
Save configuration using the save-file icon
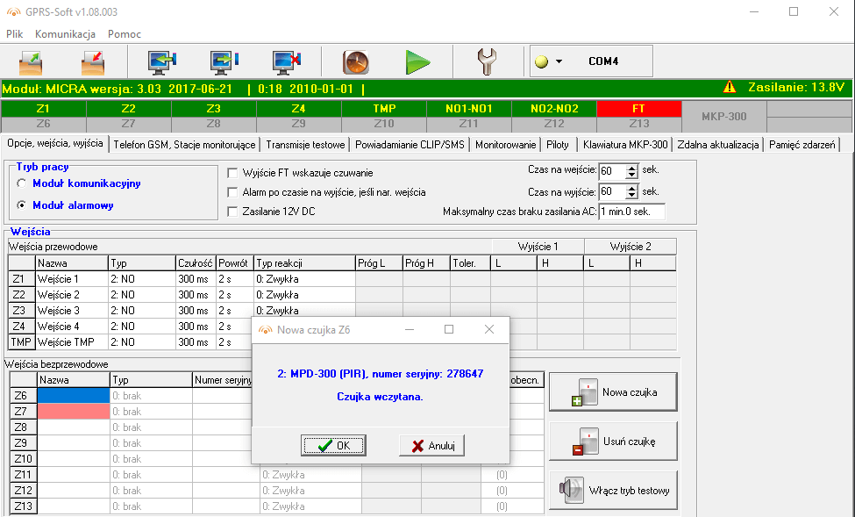tap(93, 62)
